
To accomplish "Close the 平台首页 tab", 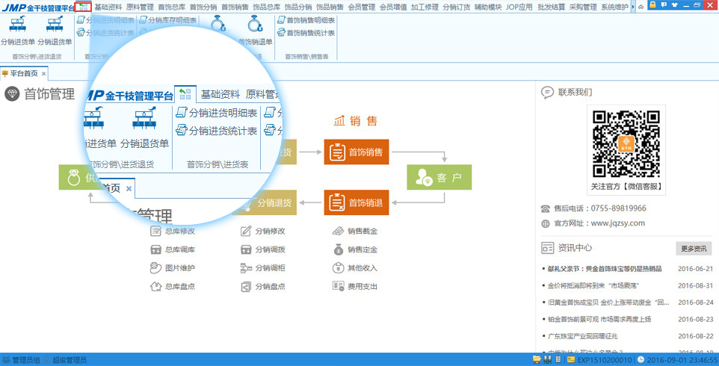I will 43,74.
